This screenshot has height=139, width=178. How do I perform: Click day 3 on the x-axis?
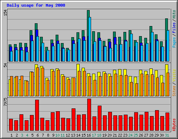[x=22, y=135]
